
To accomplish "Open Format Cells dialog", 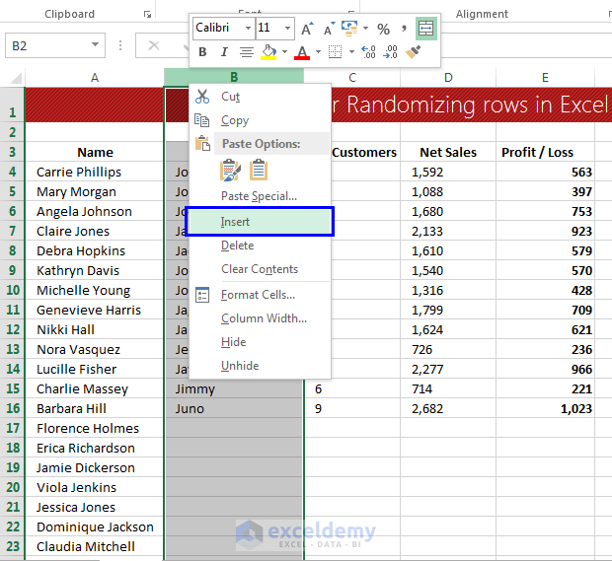I will 260,295.
